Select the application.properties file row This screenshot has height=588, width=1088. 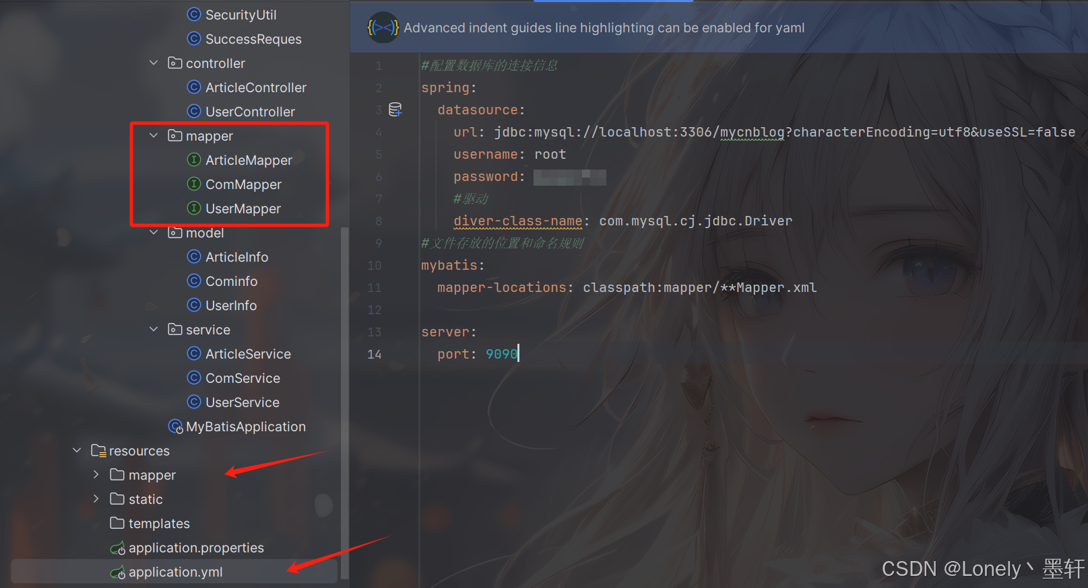tap(174, 548)
